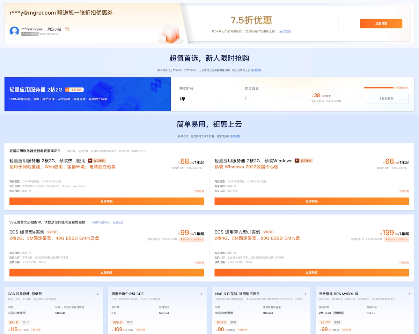Viewport: 419px width, 334px height.
Task: Click the 上云首选 flame badge
Action: pos(74,90)
